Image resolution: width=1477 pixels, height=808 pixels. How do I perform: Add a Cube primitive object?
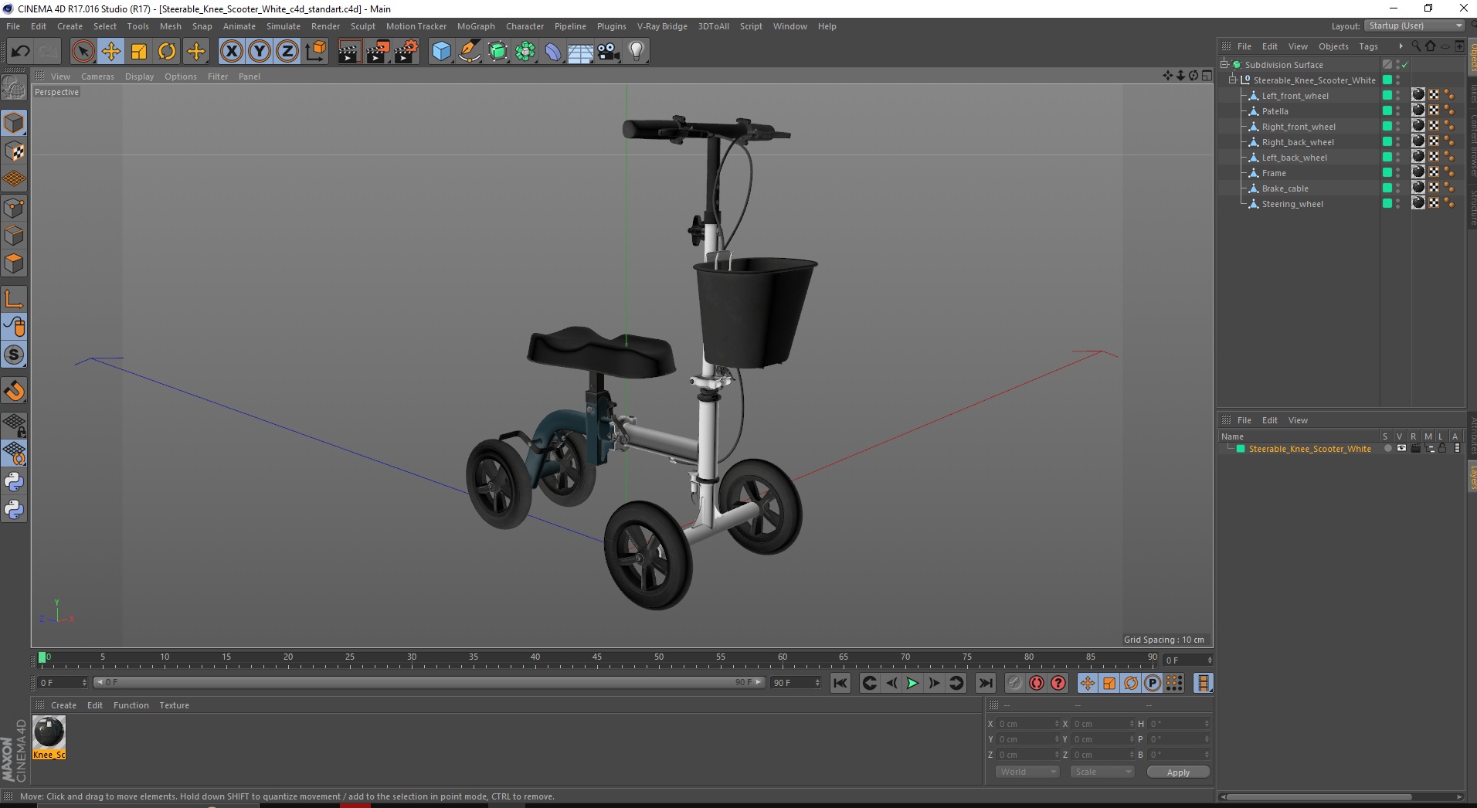[441, 52]
